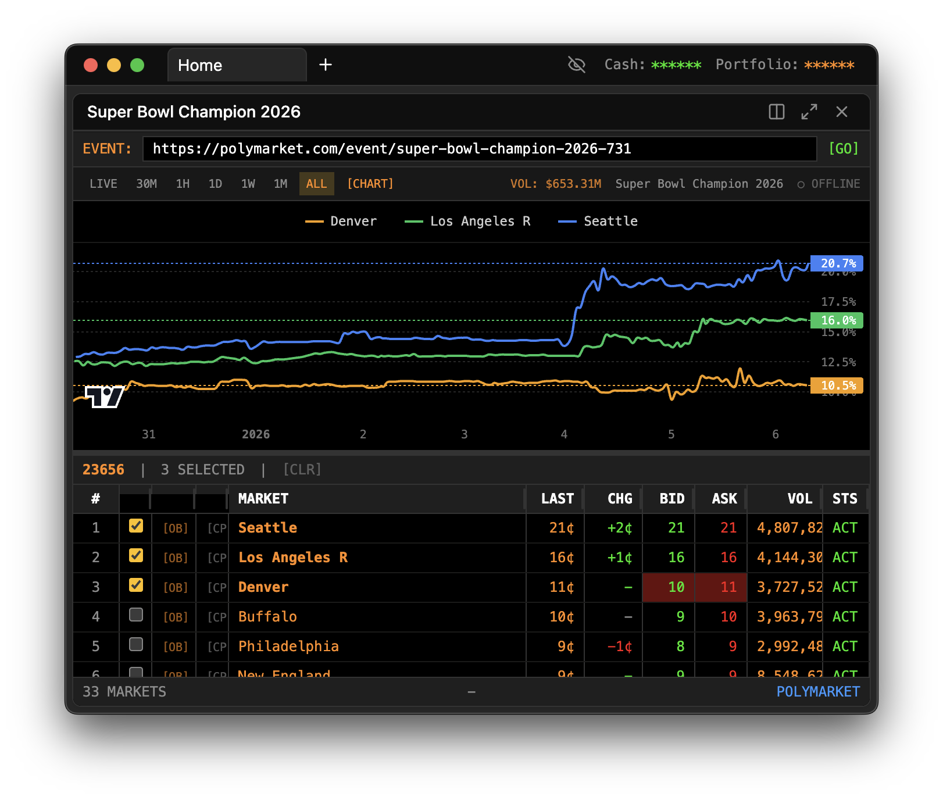Select the 1D timeframe
943x800 pixels.
(x=215, y=184)
